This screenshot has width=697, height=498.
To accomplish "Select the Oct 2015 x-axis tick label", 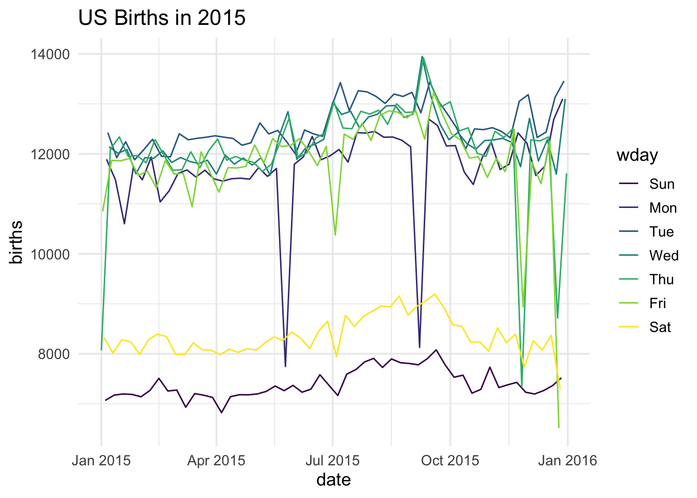I will (x=450, y=461).
